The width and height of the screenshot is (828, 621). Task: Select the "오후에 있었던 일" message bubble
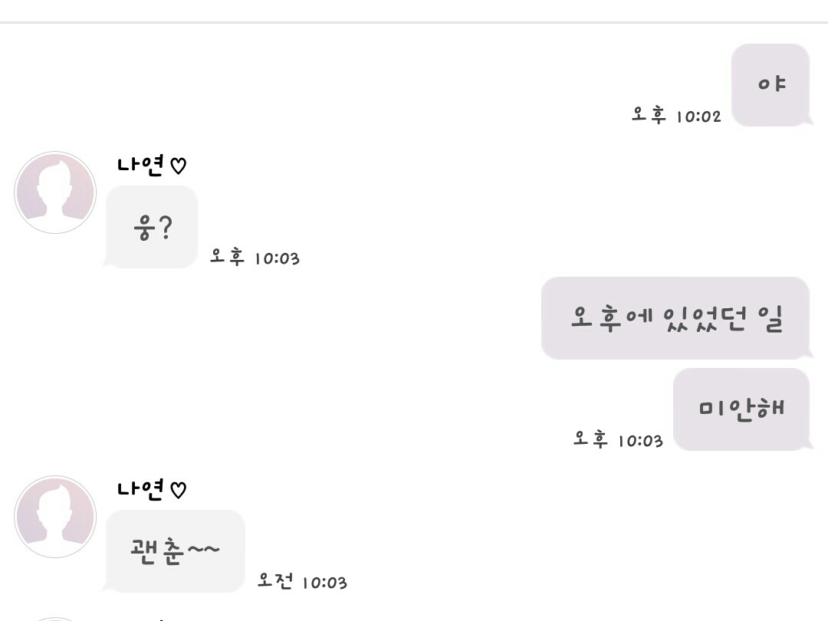pyautogui.click(x=675, y=318)
